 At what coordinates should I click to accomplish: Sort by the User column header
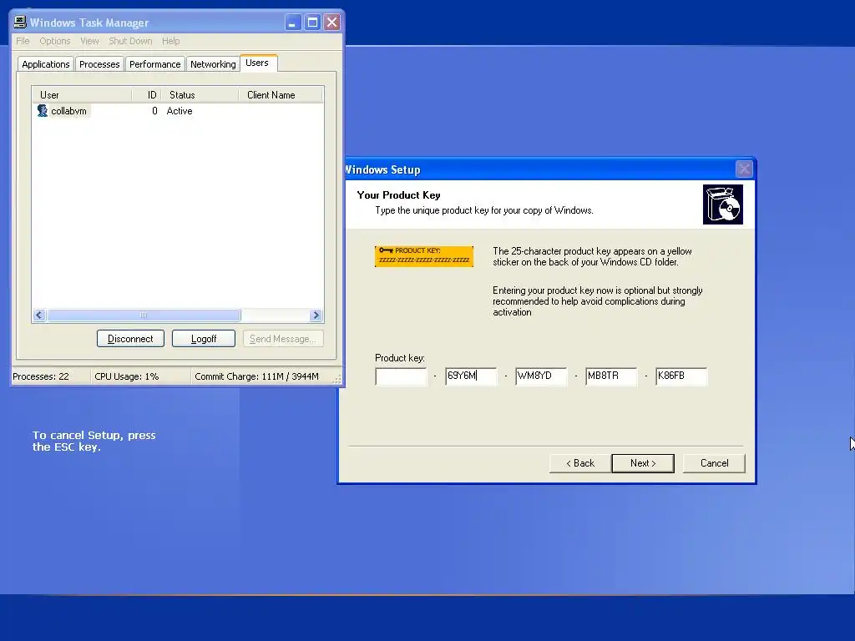tap(82, 95)
